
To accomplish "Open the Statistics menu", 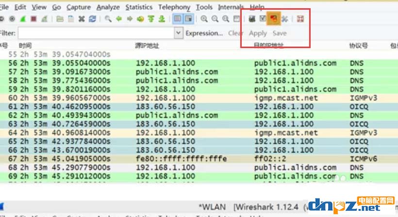I will point(139,7).
